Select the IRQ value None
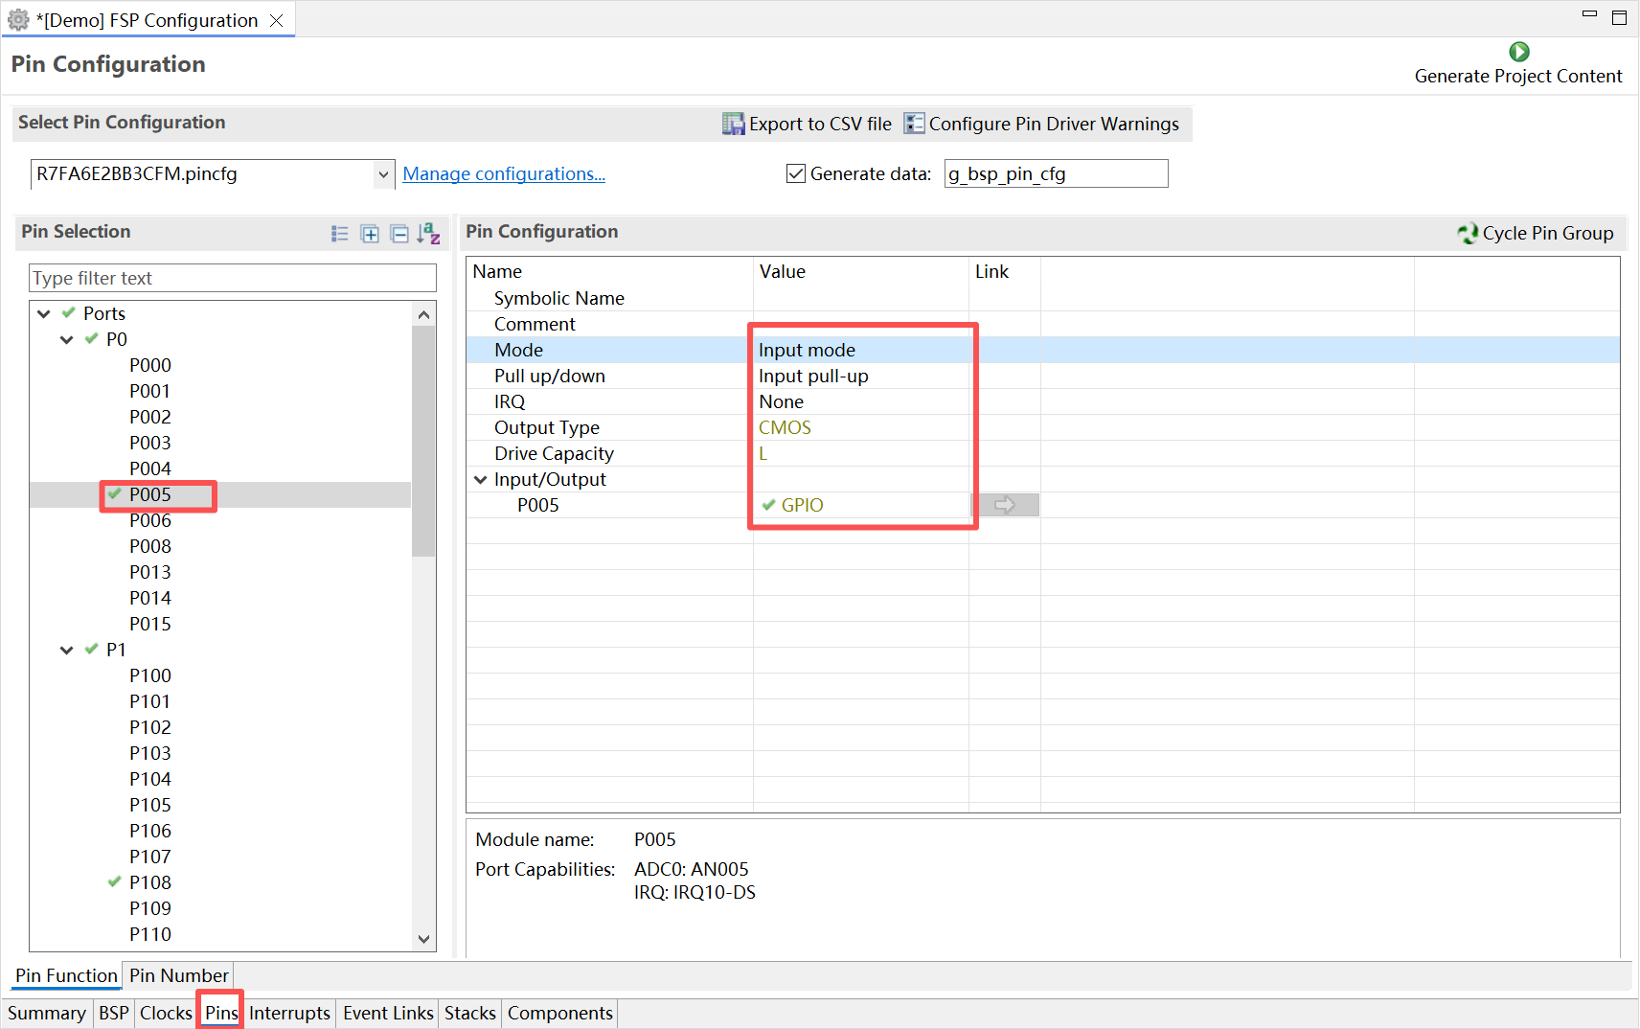Screen dimensions: 1640x1029 coord(861,401)
